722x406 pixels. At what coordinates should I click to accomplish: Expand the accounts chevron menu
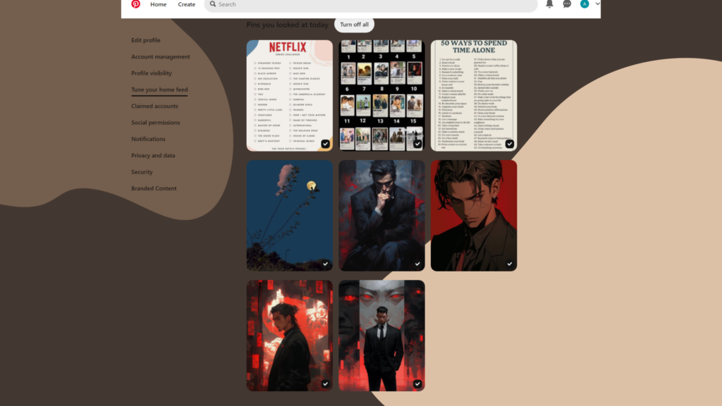coord(597,4)
